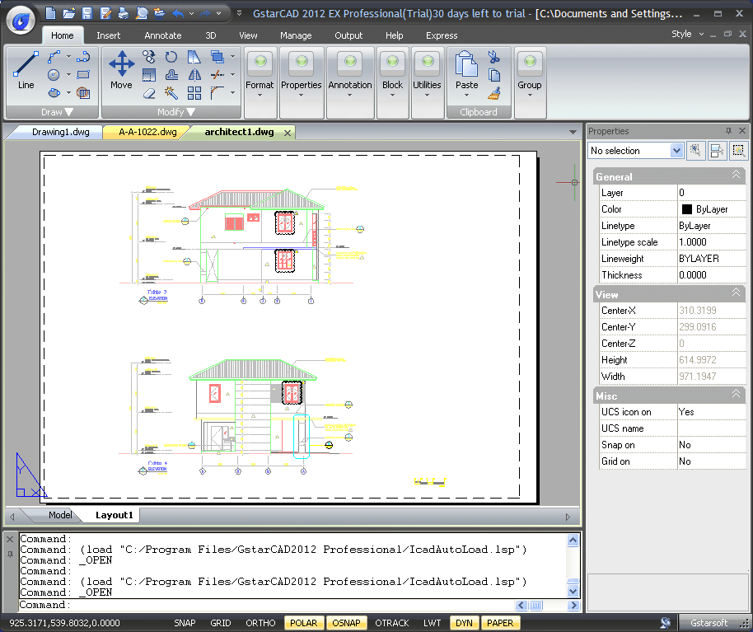Toggle SNAP mode in status bar
Viewport: 753px width, 632px height.
point(185,623)
